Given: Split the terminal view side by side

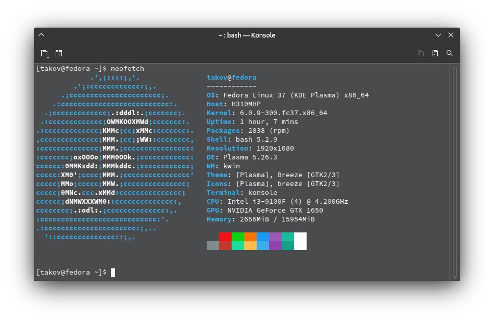Looking at the screenshot, I should point(59,53).
